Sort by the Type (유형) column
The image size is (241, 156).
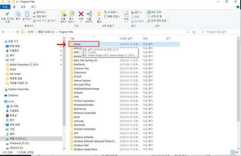[x=145, y=39]
